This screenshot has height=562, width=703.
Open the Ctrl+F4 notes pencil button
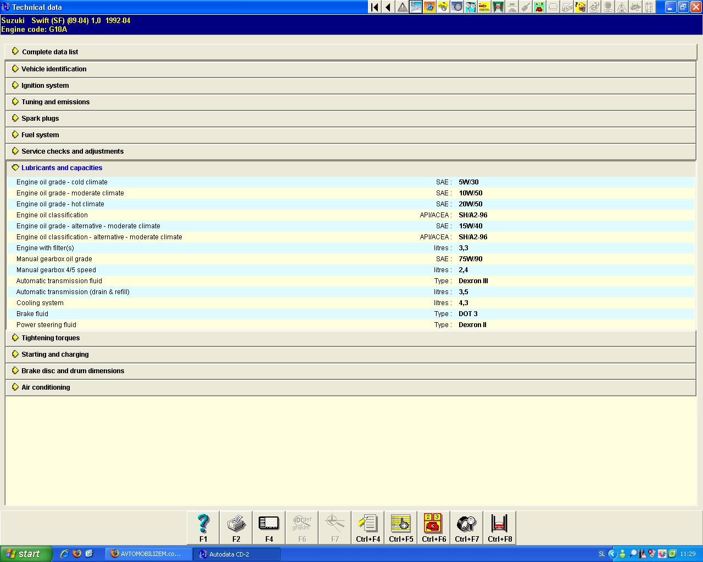pyautogui.click(x=368, y=528)
